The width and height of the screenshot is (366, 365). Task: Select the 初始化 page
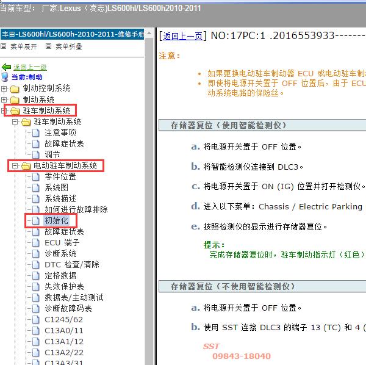[56, 220]
